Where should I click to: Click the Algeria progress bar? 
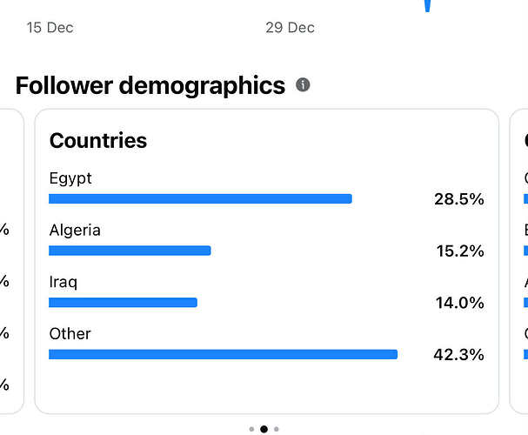point(130,251)
